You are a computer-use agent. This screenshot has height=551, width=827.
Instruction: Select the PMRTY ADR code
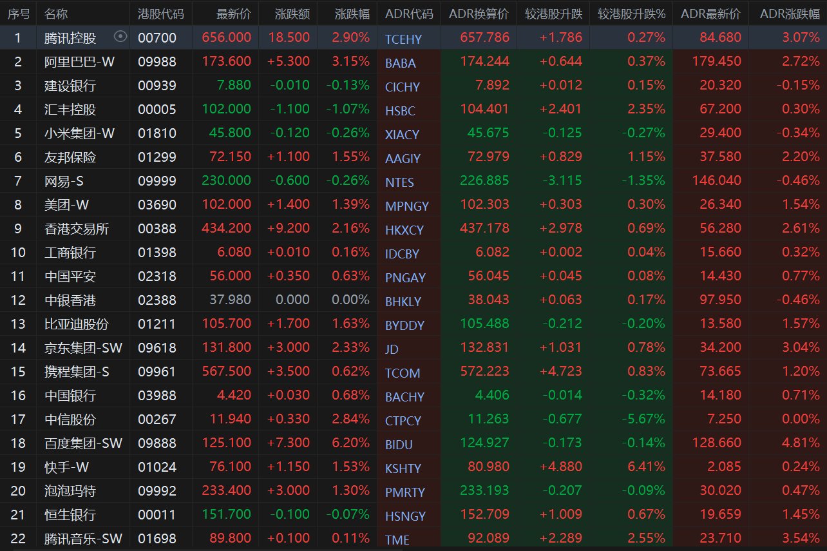pyautogui.click(x=405, y=492)
